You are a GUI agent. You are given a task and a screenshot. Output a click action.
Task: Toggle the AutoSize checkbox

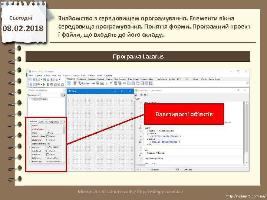[48, 154]
